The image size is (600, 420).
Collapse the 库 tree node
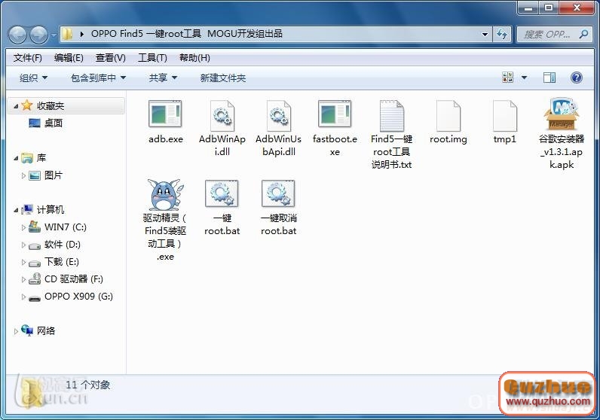16,158
